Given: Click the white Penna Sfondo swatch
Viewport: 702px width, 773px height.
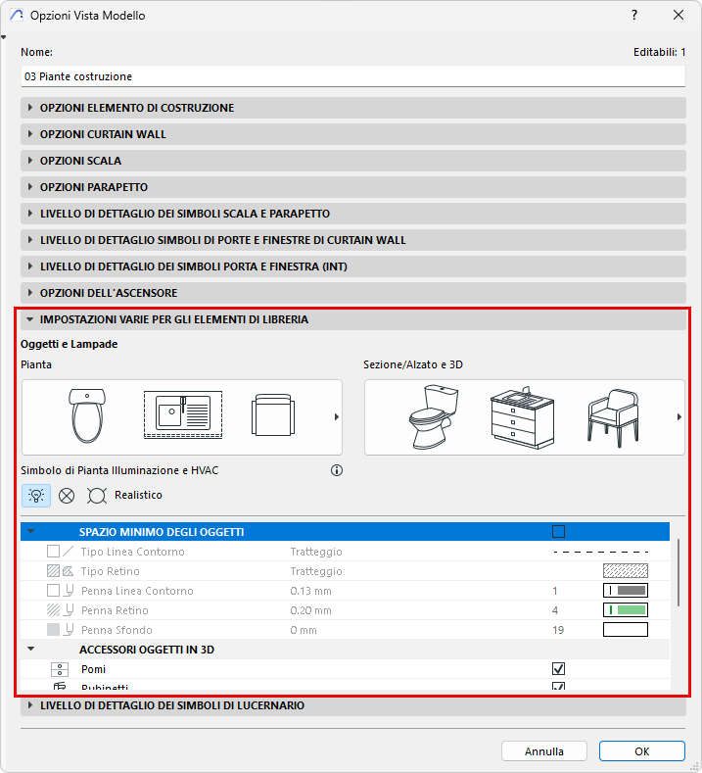Looking at the screenshot, I should point(626,630).
